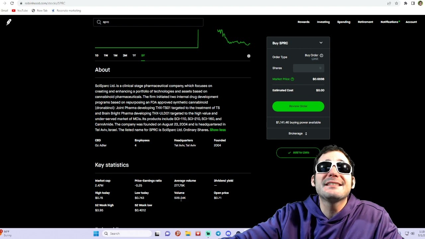Open the weather widget showing Sunny
Screen dimensions: 425x239
7,233
